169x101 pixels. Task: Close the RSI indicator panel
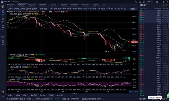pos(21,79)
